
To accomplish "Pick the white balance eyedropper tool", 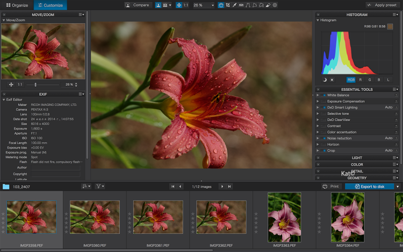I will (x=235, y=5).
